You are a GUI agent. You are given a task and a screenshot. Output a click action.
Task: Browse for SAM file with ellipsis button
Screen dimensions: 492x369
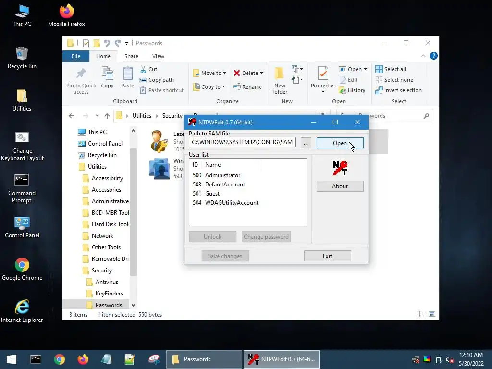tap(306, 143)
